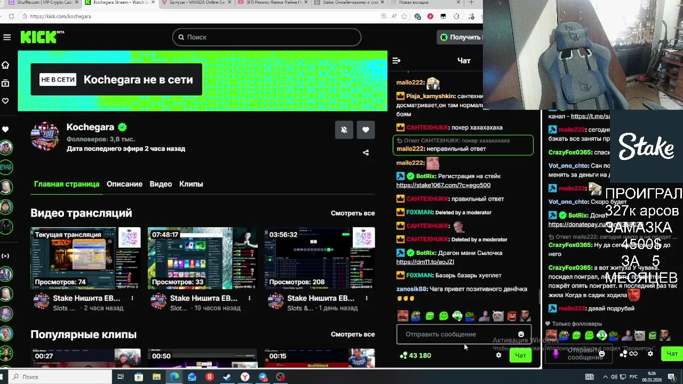Open Telegram from the taskbar
Image resolution: width=683 pixels, height=384 pixels.
pyautogui.click(x=263, y=377)
